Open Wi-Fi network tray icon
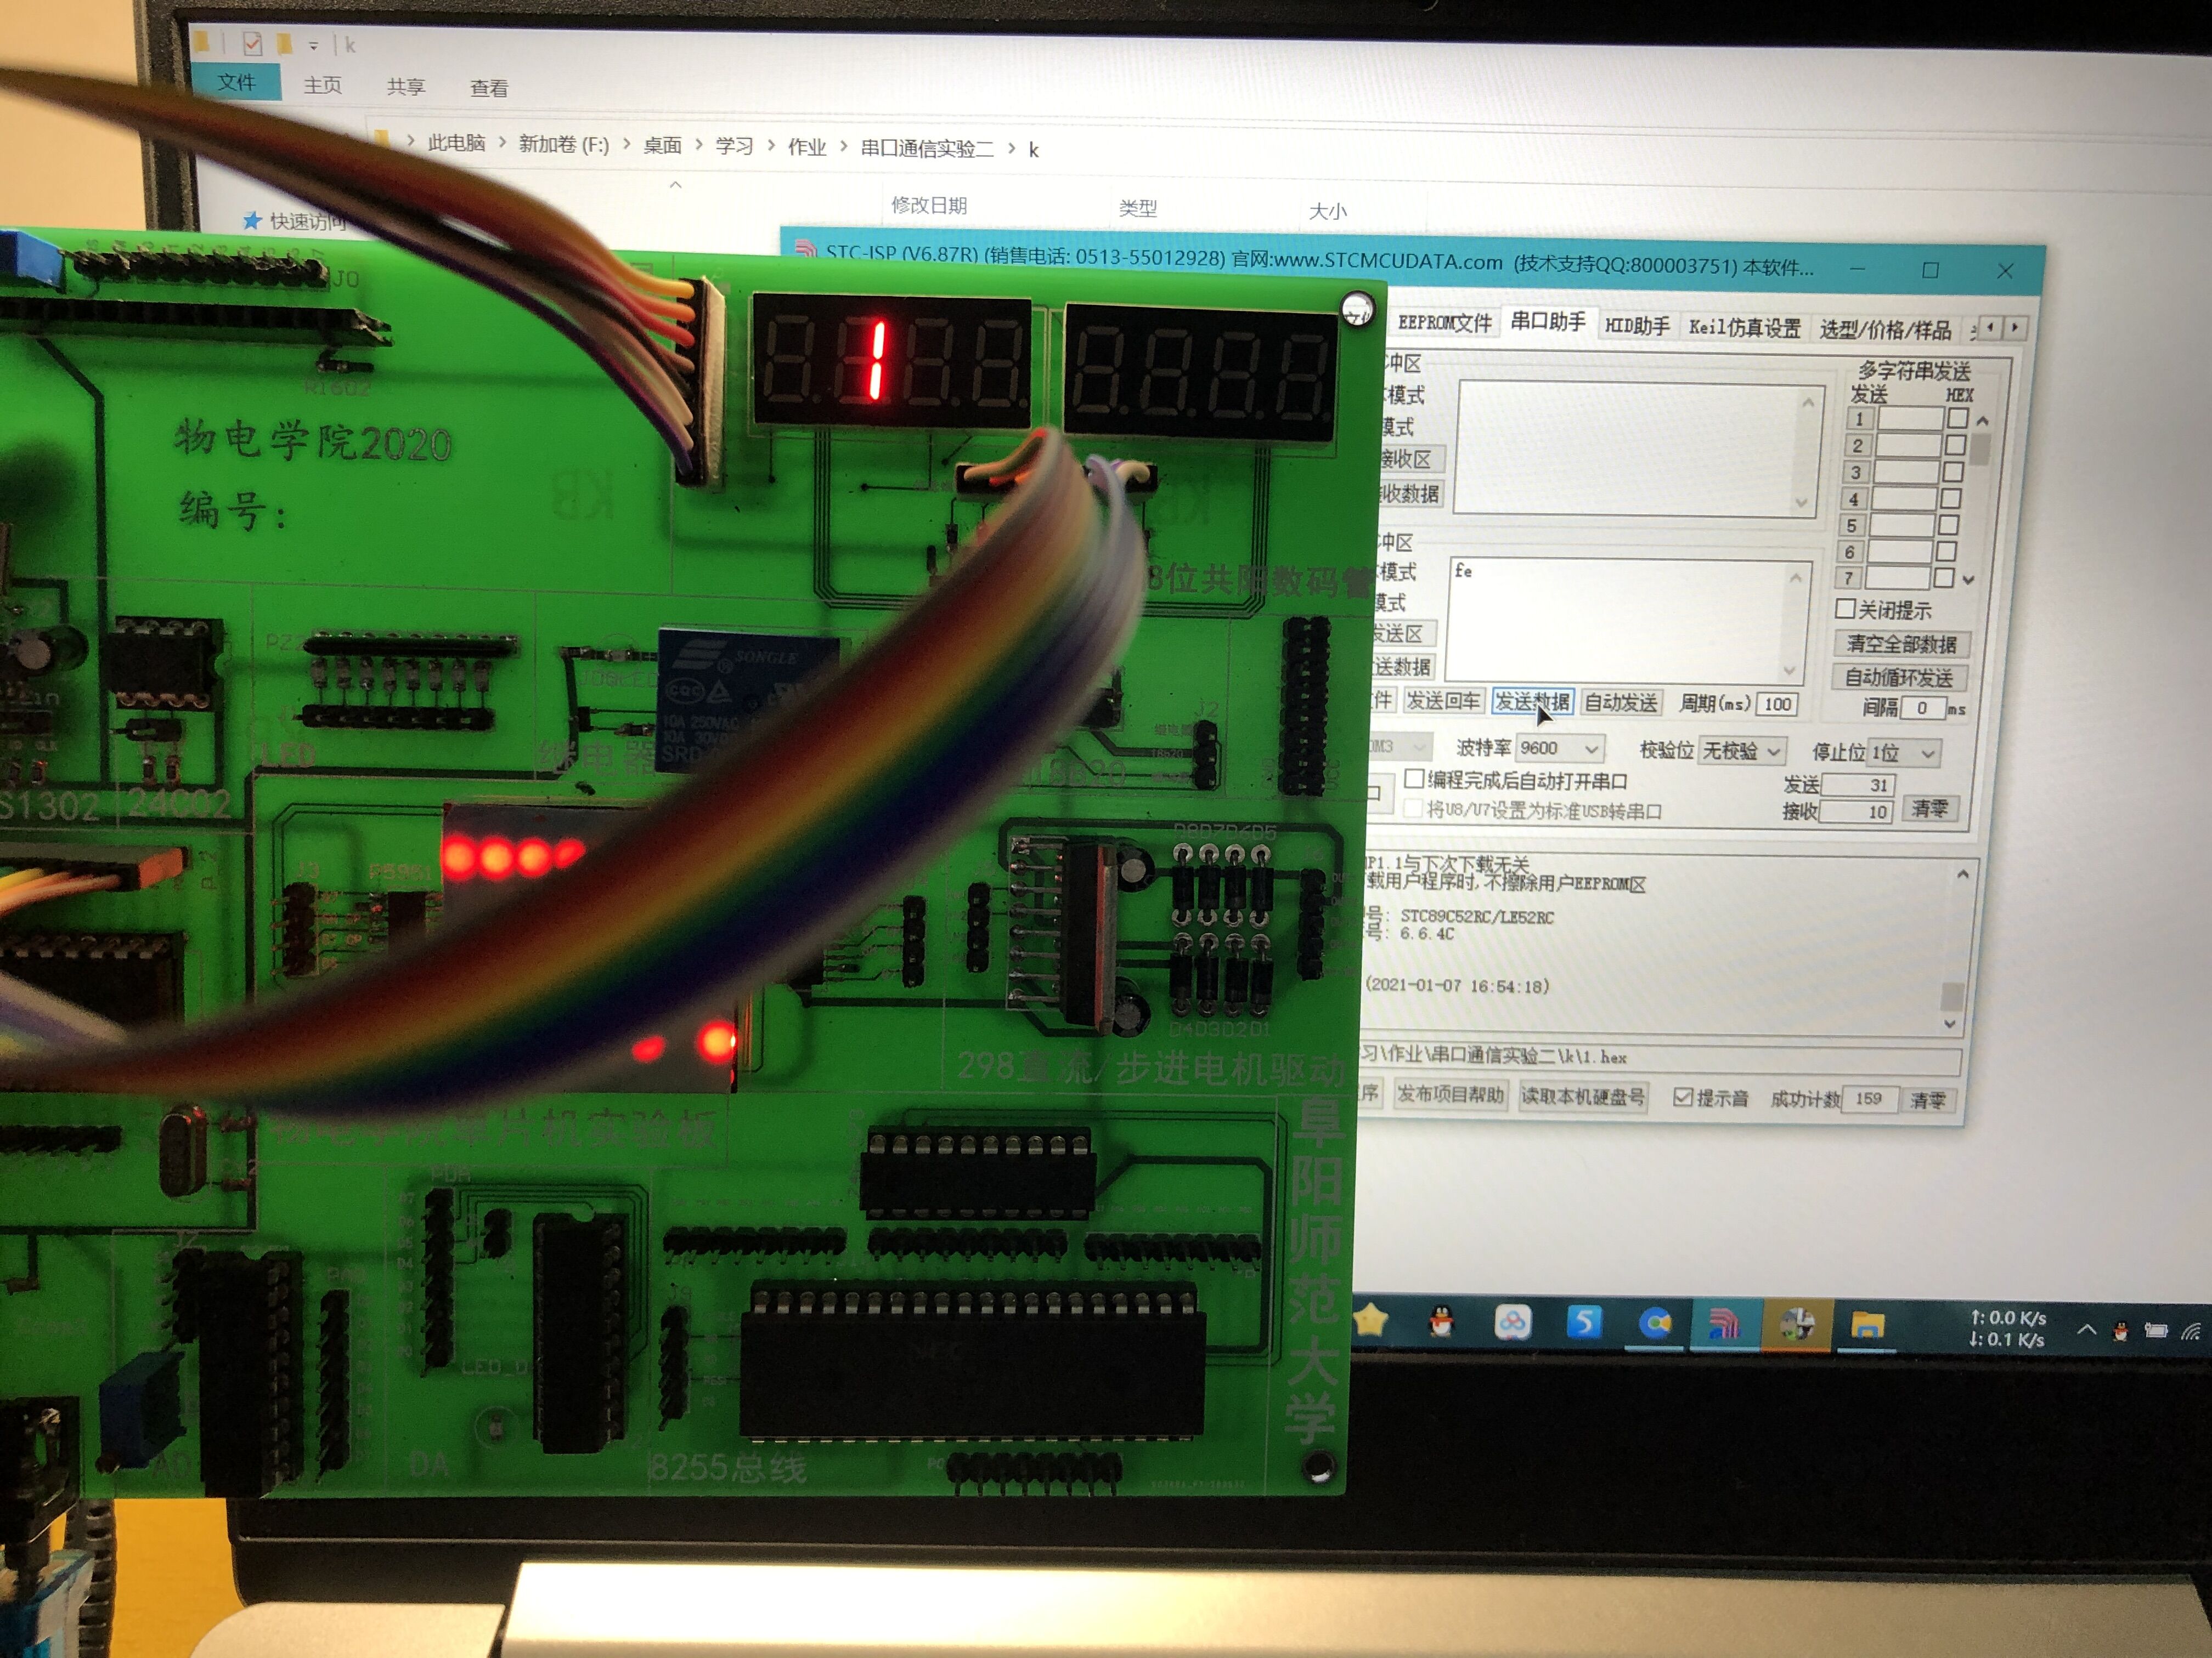 2191,1331
